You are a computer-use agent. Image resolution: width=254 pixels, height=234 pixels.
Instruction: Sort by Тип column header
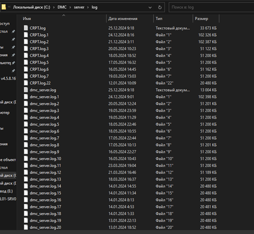pyautogui.click(x=159, y=19)
